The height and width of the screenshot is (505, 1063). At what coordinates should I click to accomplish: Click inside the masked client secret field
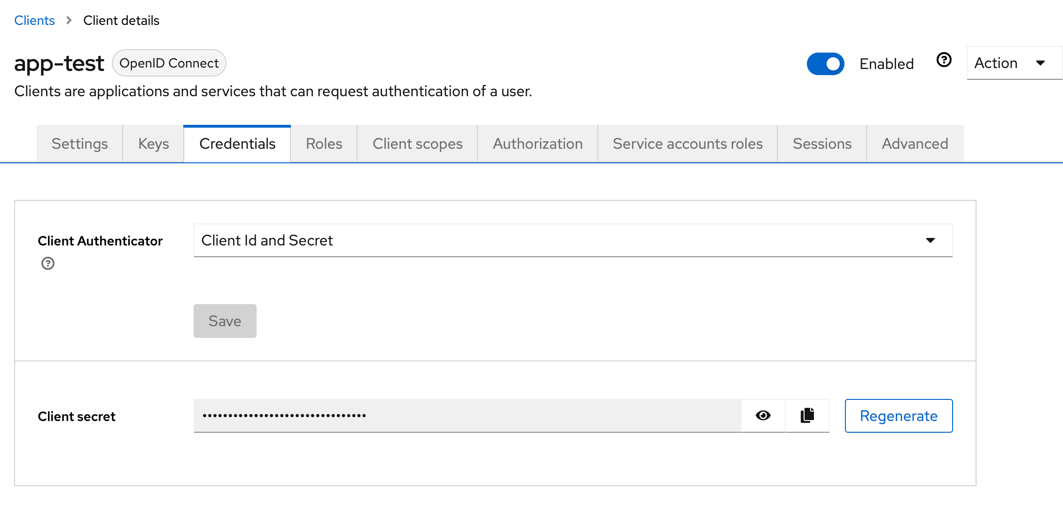(465, 415)
